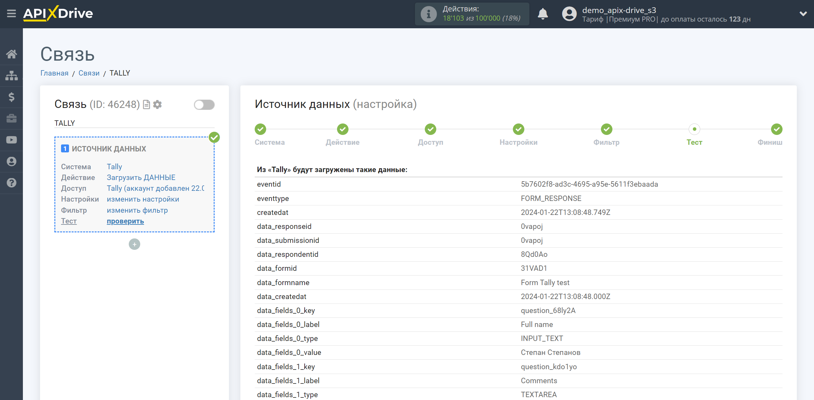
Task: Open connections sitemap icon in sidebar
Action: 11,76
